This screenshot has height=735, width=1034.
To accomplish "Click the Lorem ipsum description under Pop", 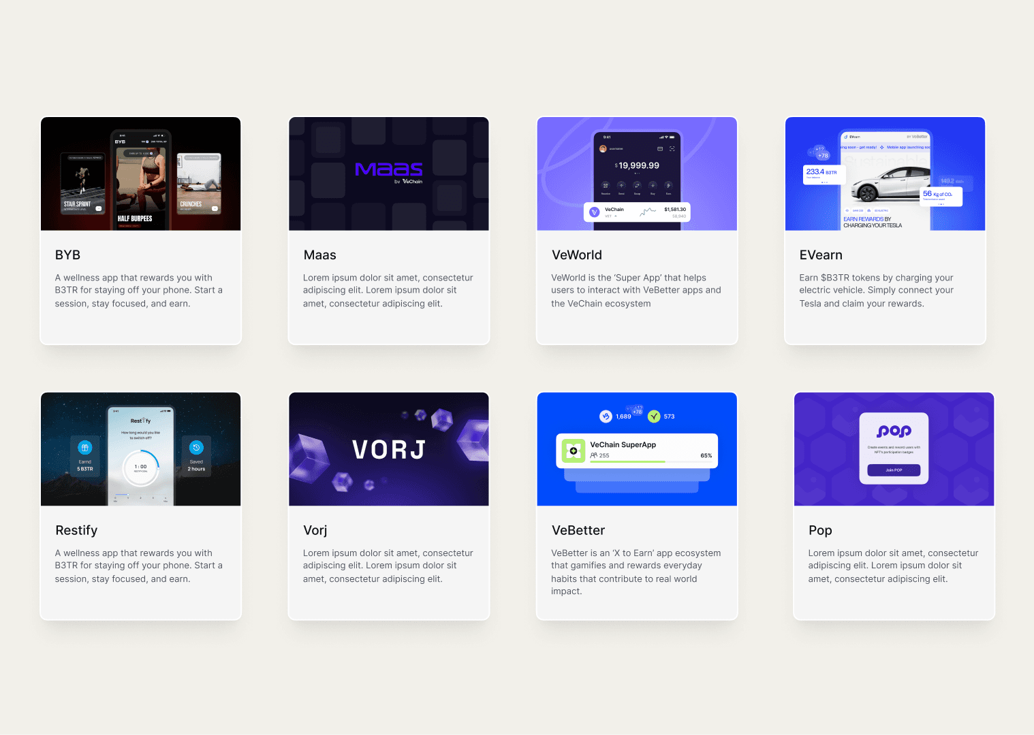I will (893, 566).
